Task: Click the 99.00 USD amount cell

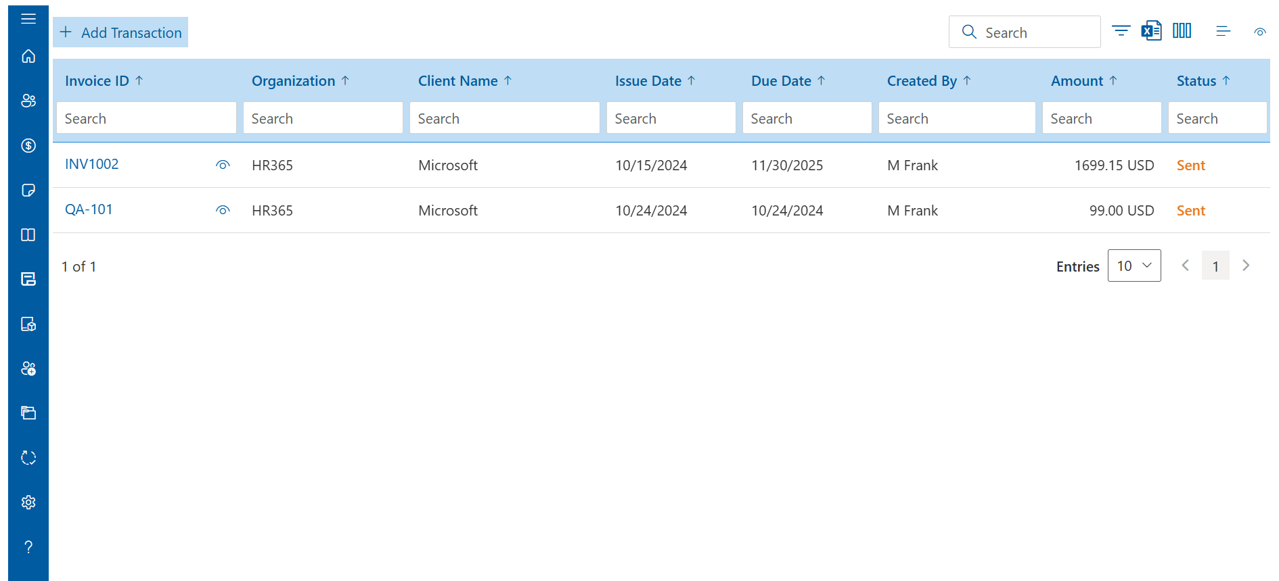Action: [x=1121, y=211]
